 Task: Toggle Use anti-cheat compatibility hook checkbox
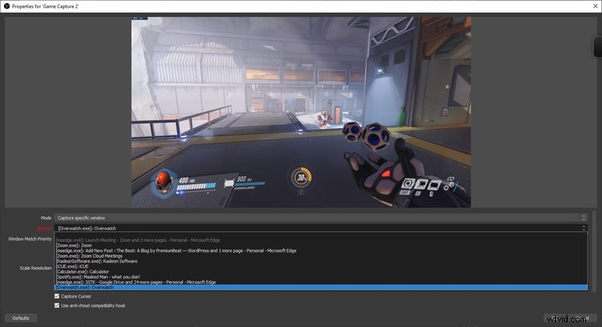(57, 305)
